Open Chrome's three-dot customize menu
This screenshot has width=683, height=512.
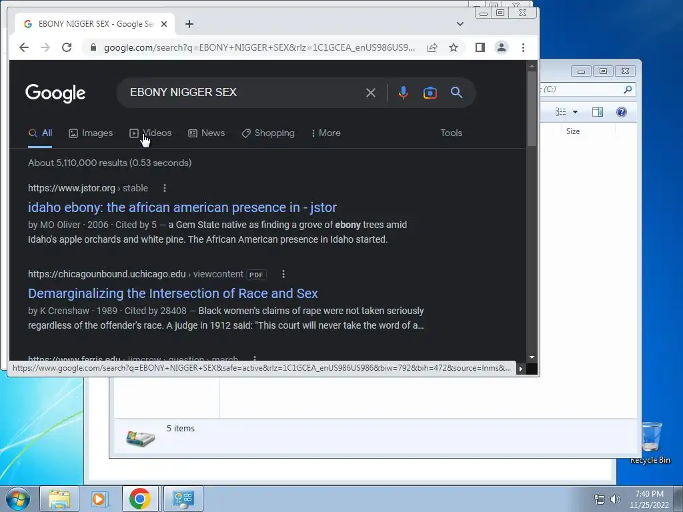tap(523, 47)
